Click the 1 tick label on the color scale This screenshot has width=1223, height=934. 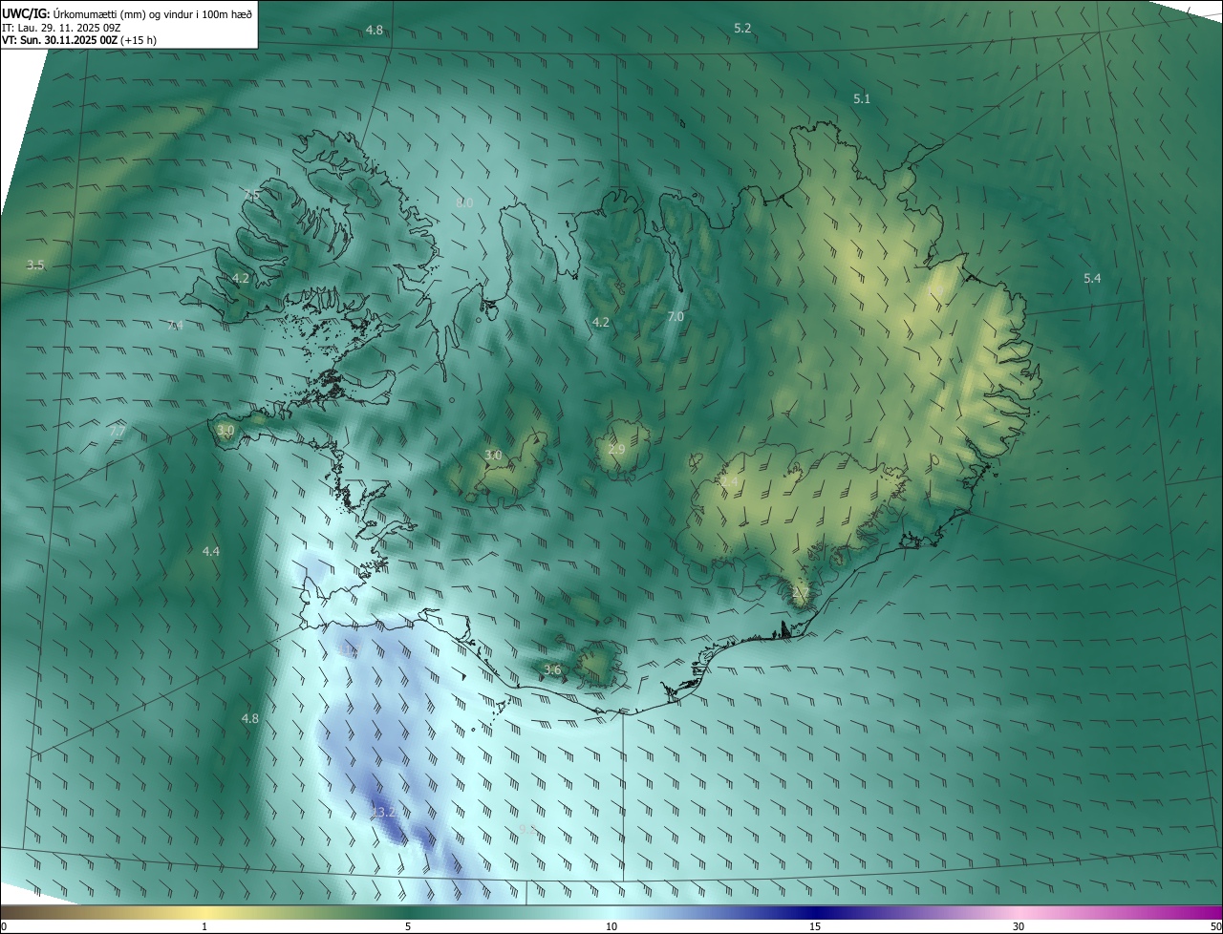tap(204, 926)
